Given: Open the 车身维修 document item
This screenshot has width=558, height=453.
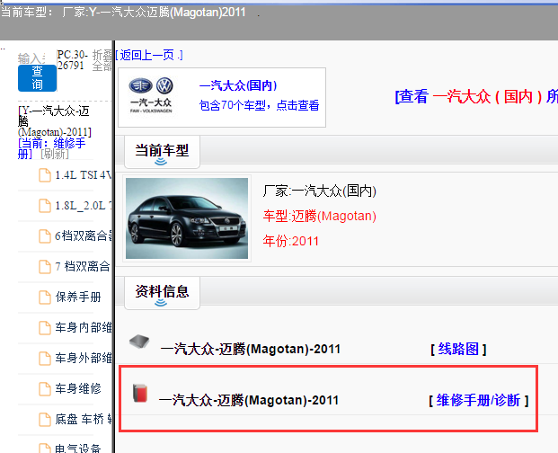Looking at the screenshot, I should click(78, 389).
